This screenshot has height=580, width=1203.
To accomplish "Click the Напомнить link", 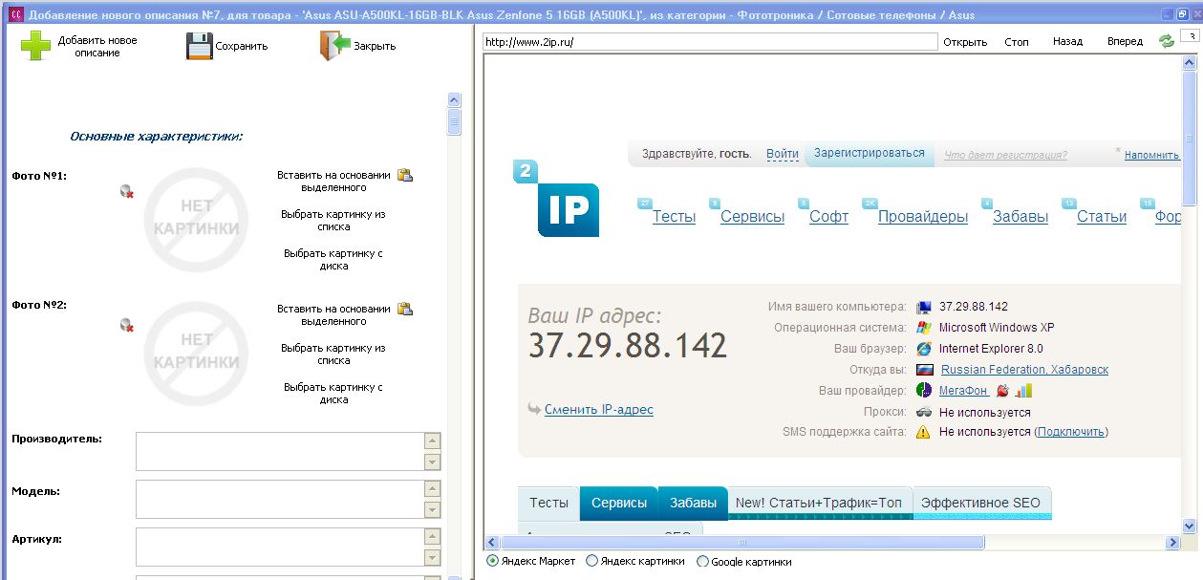I will tap(1151, 155).
